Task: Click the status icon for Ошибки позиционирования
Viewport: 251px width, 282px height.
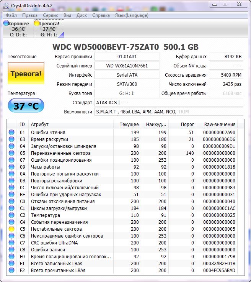Action: tap(11, 160)
